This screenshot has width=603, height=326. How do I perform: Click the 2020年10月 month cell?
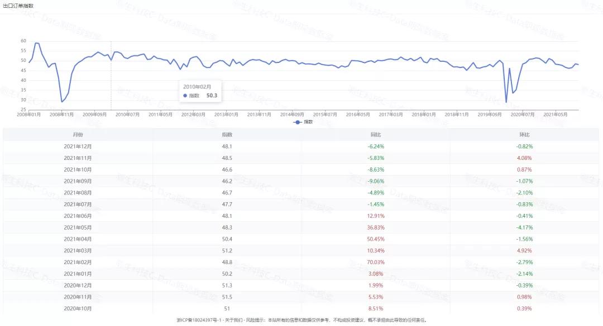click(x=78, y=308)
